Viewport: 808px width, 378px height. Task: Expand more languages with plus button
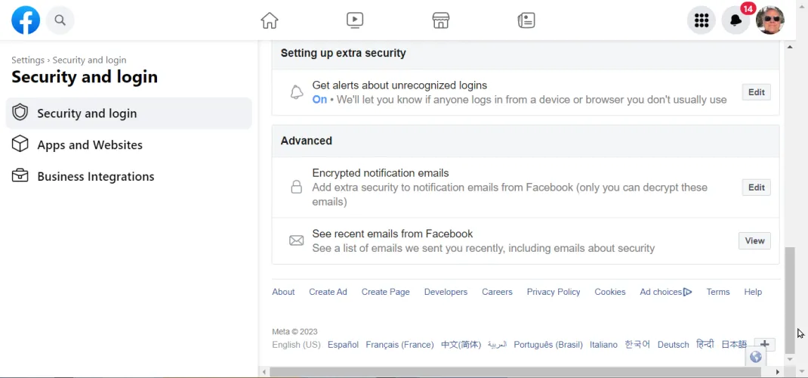(x=765, y=345)
